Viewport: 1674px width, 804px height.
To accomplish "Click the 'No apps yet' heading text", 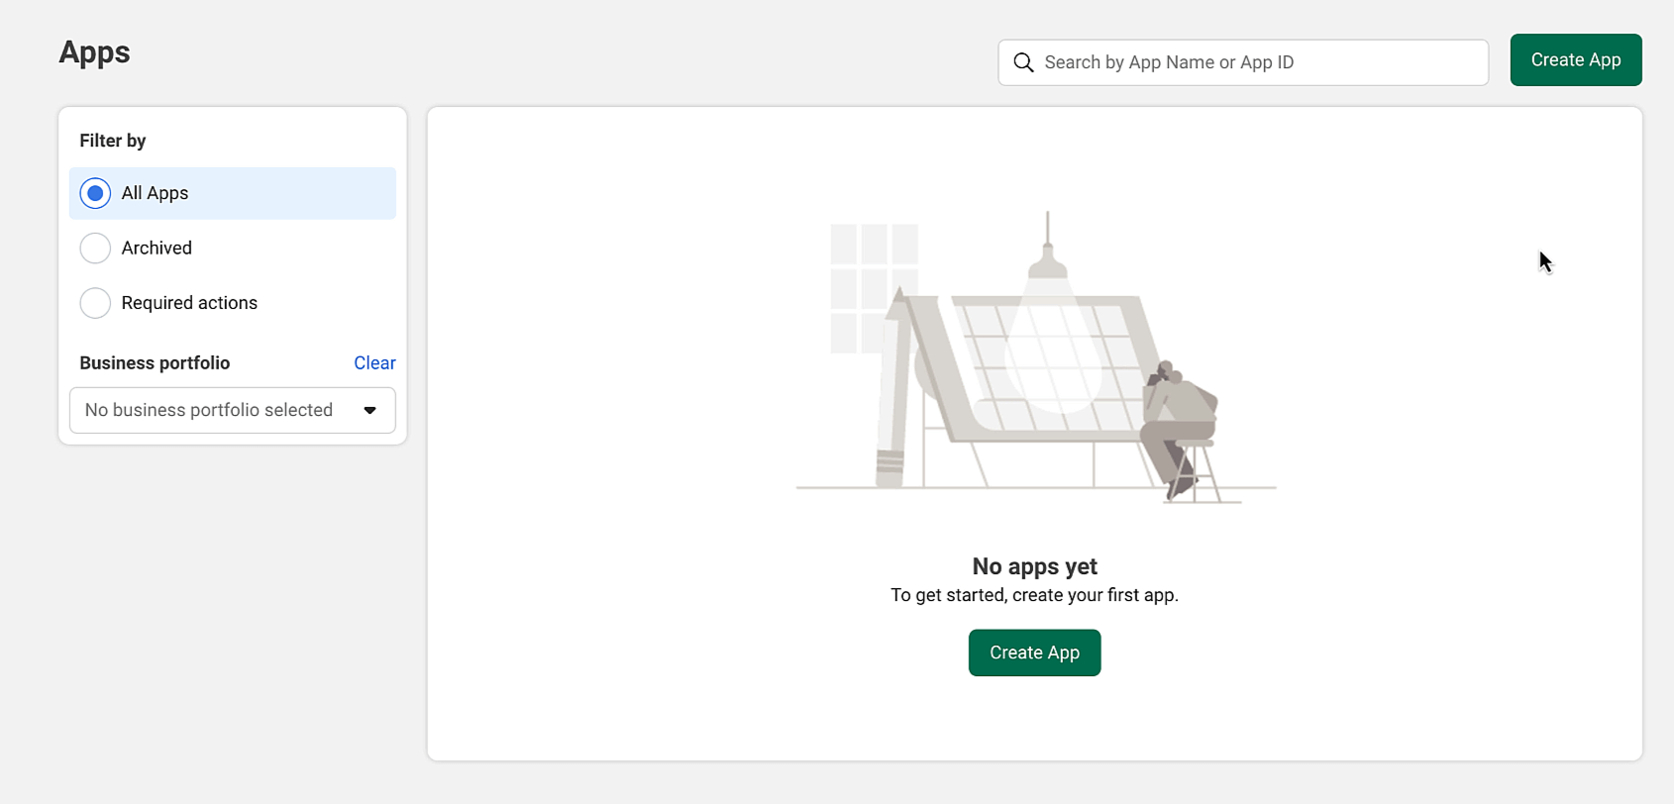I will click(x=1034, y=566).
